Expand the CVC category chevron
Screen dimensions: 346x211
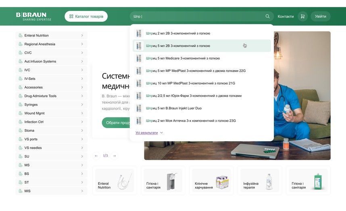pyautogui.click(x=82, y=53)
